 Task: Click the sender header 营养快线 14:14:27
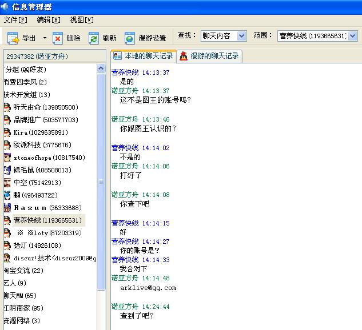pyautogui.click(x=140, y=242)
